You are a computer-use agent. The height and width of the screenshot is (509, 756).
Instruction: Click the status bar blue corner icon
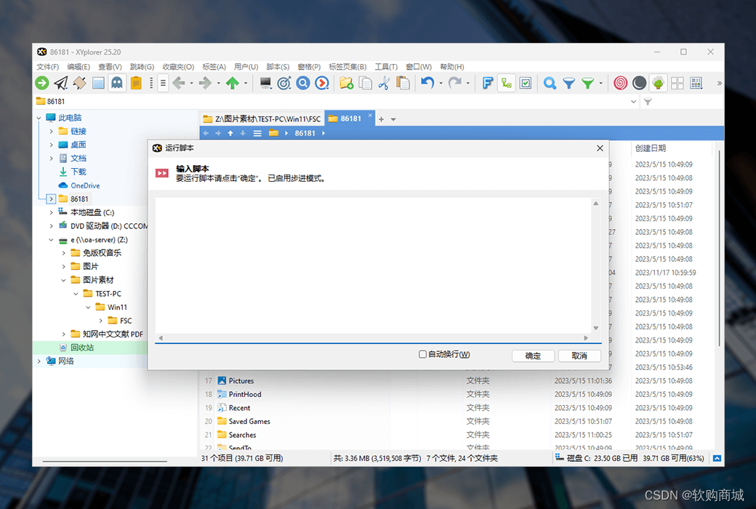pyautogui.click(x=717, y=458)
